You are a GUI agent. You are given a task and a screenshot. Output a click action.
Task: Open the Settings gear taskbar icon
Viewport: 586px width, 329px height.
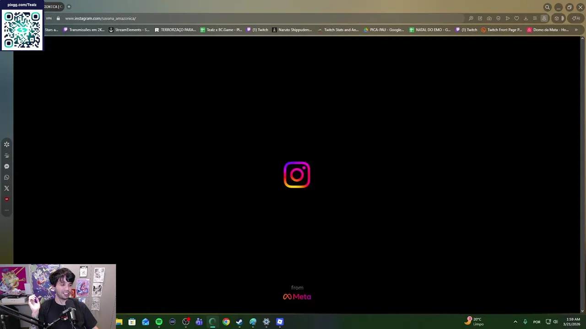tap(266, 322)
